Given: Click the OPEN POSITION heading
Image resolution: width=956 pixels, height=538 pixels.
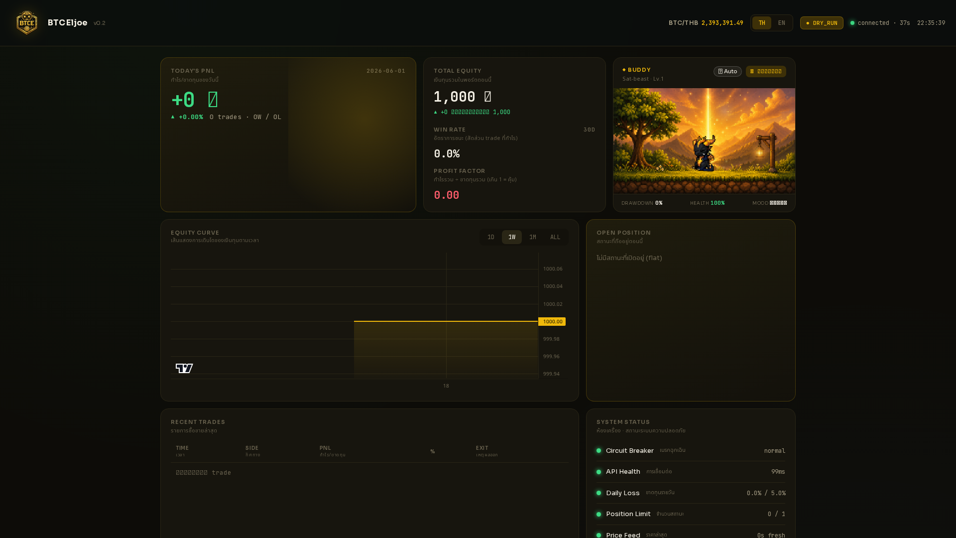Looking at the screenshot, I should (x=624, y=233).
